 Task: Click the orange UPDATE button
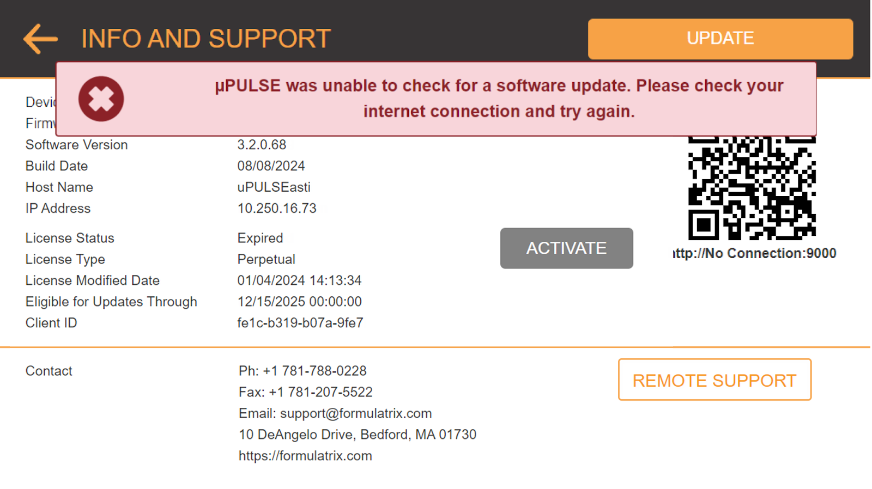(720, 39)
